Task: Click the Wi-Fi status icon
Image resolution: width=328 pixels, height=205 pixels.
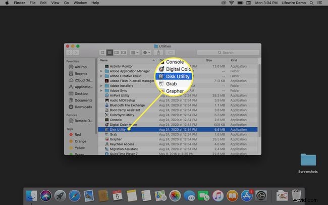Action: point(231,3)
